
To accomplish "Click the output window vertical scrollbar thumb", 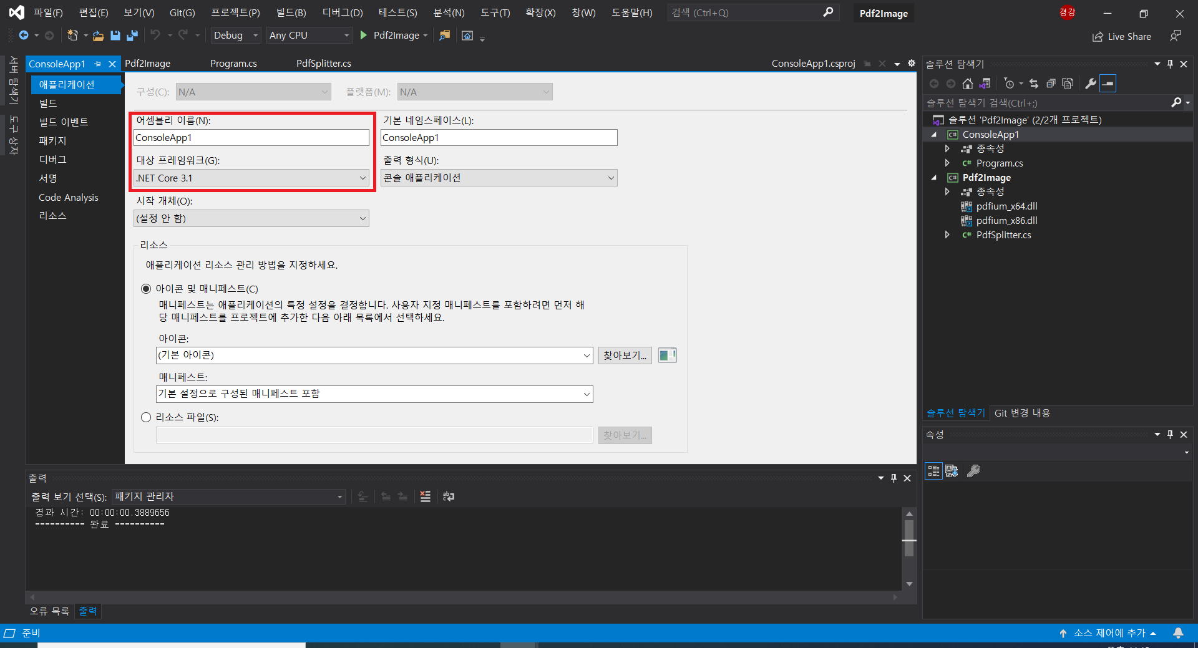I will (x=909, y=539).
